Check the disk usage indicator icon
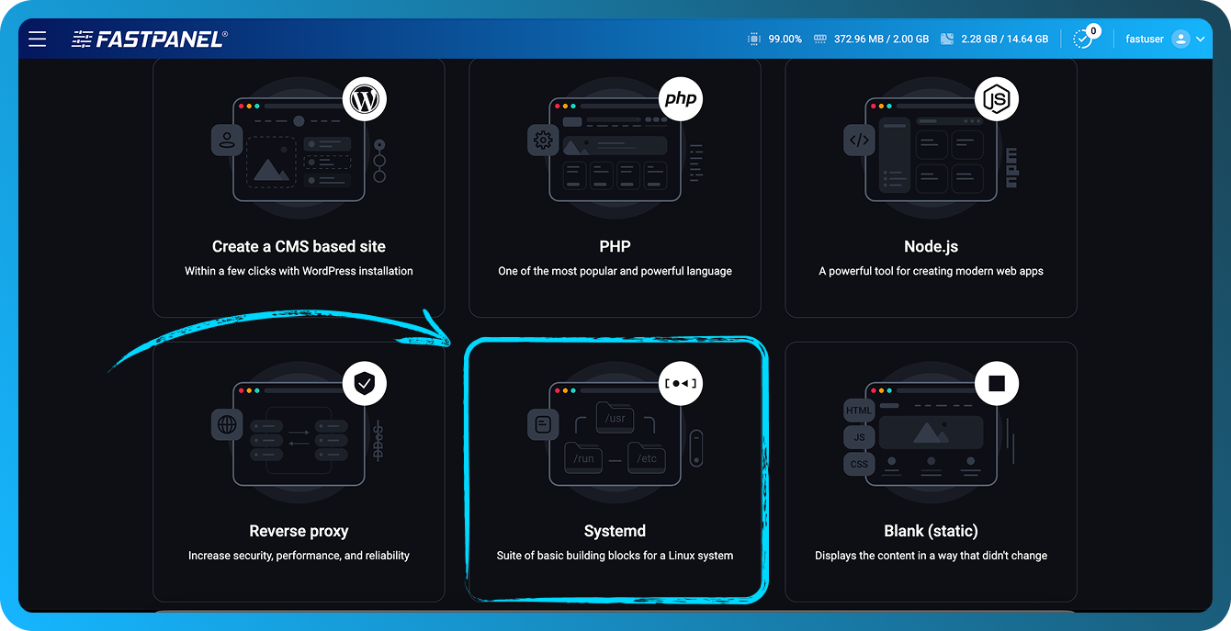Viewport: 1231px width, 631px height. tap(947, 39)
